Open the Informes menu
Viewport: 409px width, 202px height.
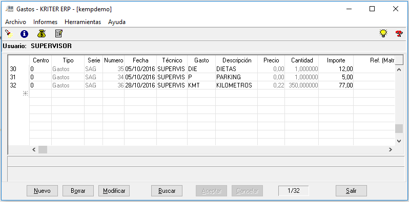point(46,22)
